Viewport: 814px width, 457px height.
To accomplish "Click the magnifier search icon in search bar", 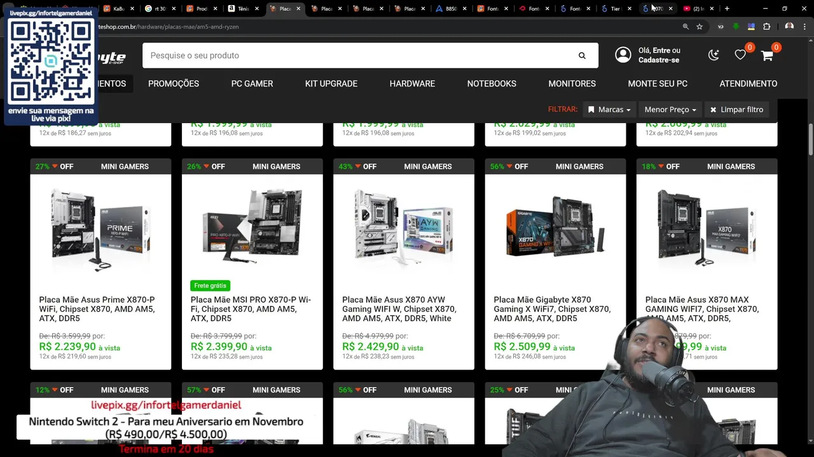I will [582, 55].
